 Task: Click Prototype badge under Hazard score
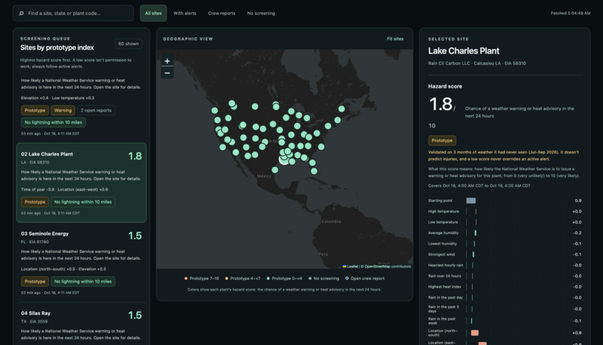tap(442, 141)
